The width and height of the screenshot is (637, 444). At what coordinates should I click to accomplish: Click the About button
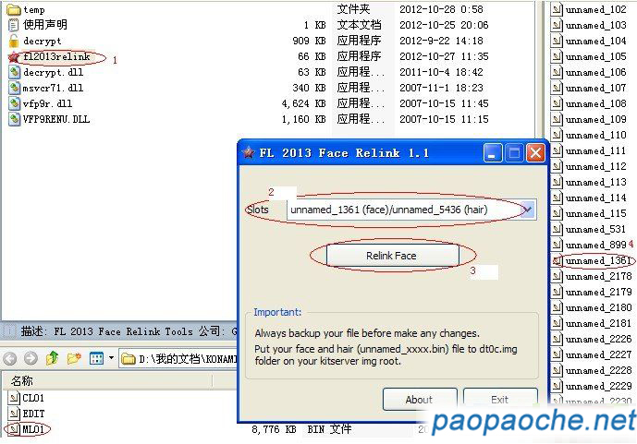pyautogui.click(x=420, y=400)
